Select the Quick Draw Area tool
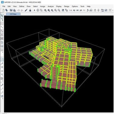114x114 pixels. [2, 50]
